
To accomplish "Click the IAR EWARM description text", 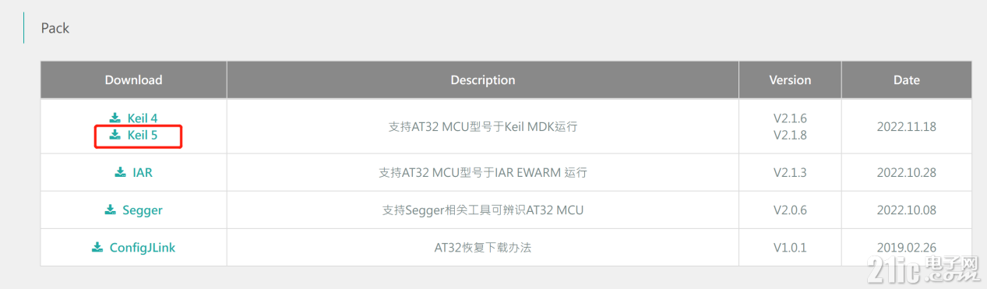I will point(483,172).
